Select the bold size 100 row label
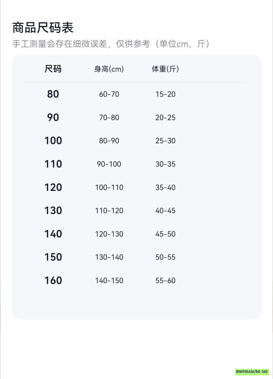This screenshot has width=273, height=379. (x=53, y=141)
